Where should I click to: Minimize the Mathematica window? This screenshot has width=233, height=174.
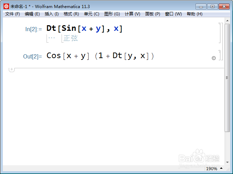tap(201, 7)
